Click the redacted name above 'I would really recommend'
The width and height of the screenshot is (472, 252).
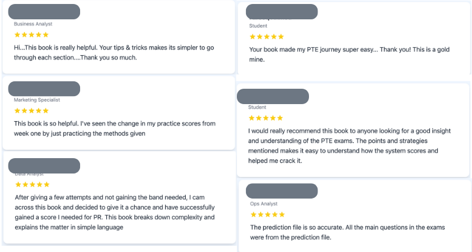(273, 97)
